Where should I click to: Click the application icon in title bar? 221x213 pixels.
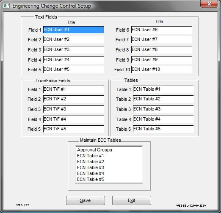(x=6, y=6)
